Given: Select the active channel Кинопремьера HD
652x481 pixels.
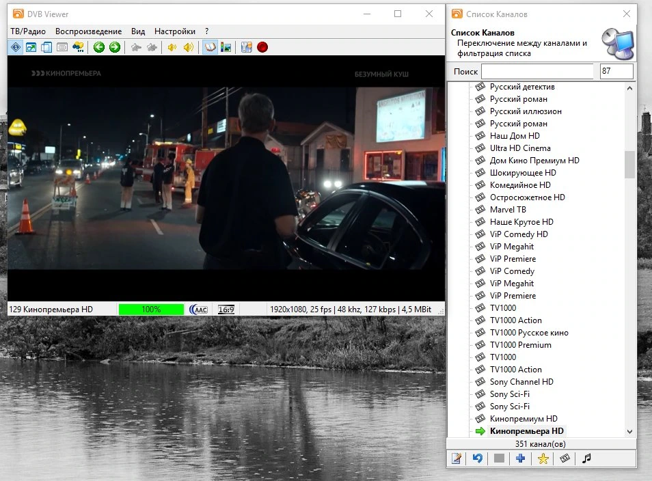Looking at the screenshot, I should [526, 431].
